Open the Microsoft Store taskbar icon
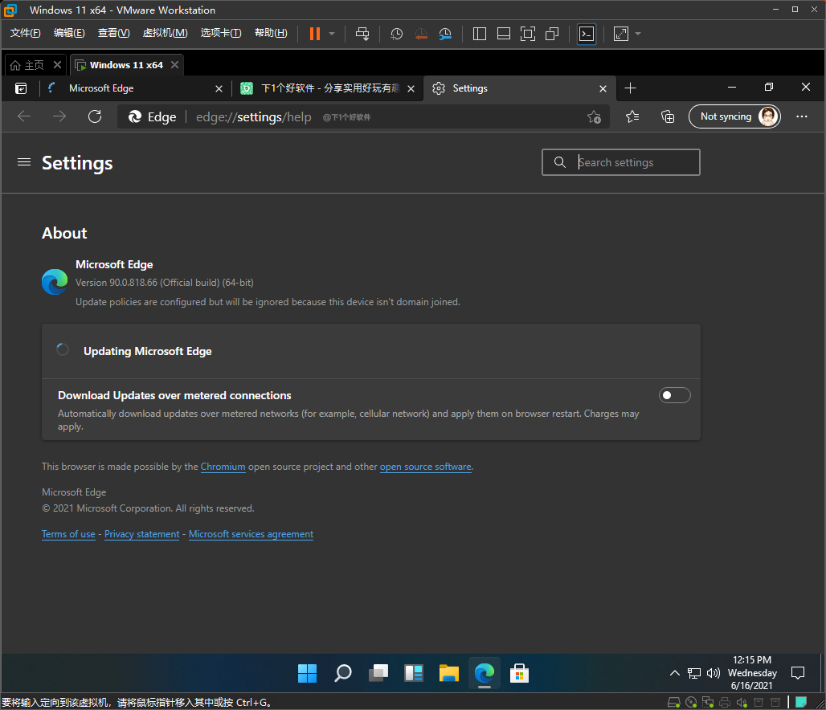 pyautogui.click(x=519, y=673)
